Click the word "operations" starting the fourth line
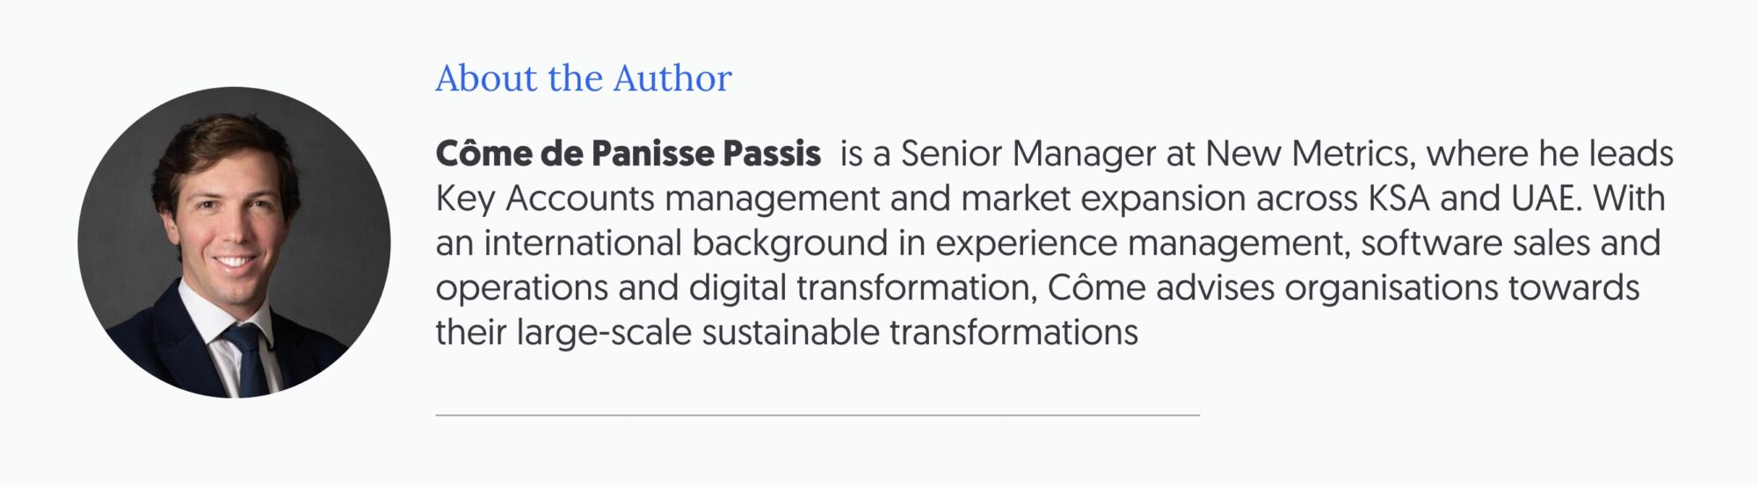 point(521,288)
